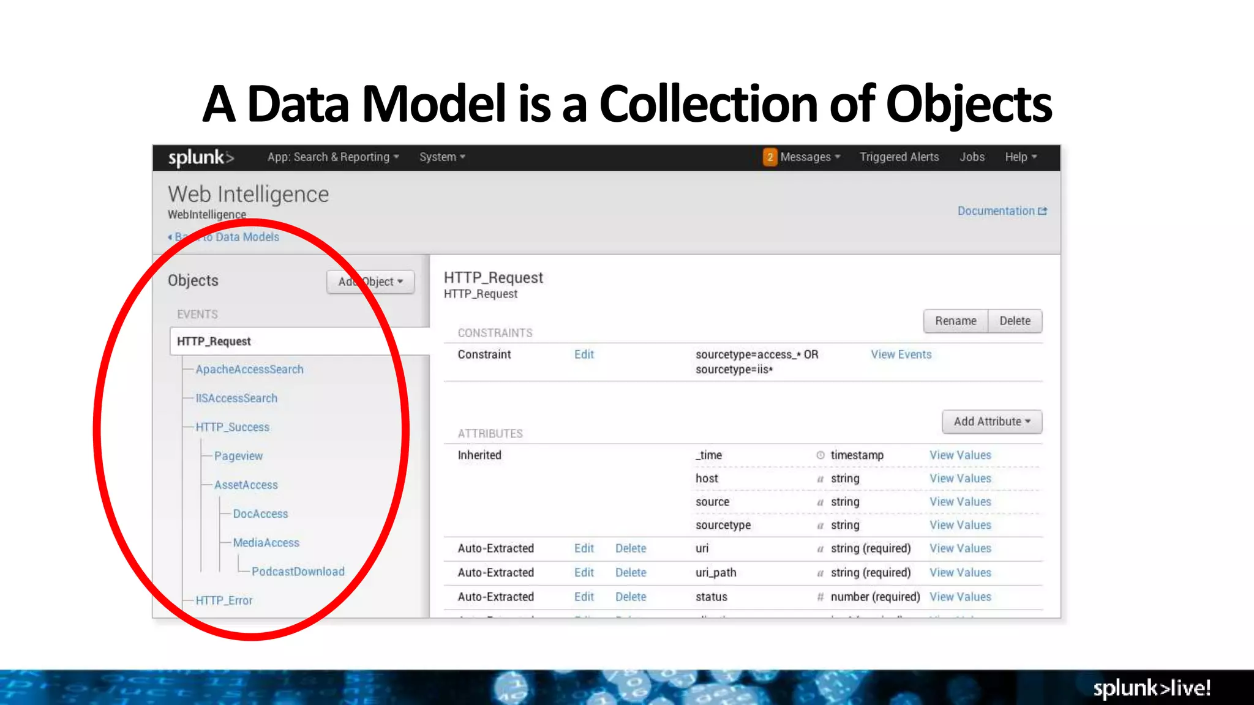The image size is (1254, 705).
Task: Edit the status attribute
Action: (584, 597)
